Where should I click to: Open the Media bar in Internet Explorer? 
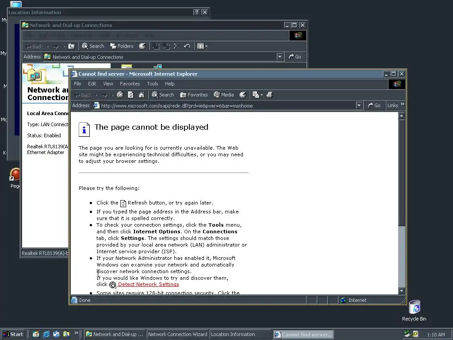223,95
